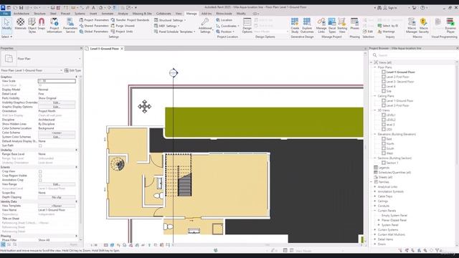The width and height of the screenshot is (459, 258).
Task: Toggle the Sun Path checkbox
Action: pos(40,145)
